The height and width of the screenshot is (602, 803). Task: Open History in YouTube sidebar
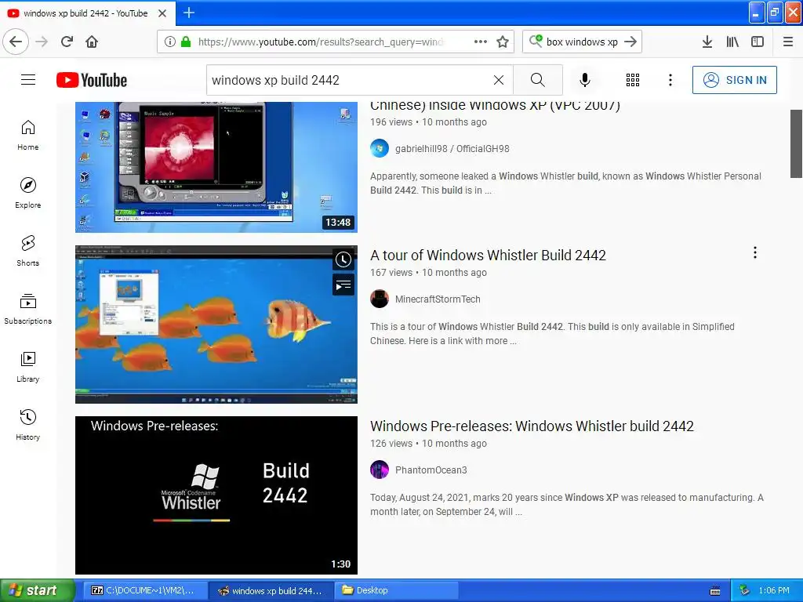point(28,425)
